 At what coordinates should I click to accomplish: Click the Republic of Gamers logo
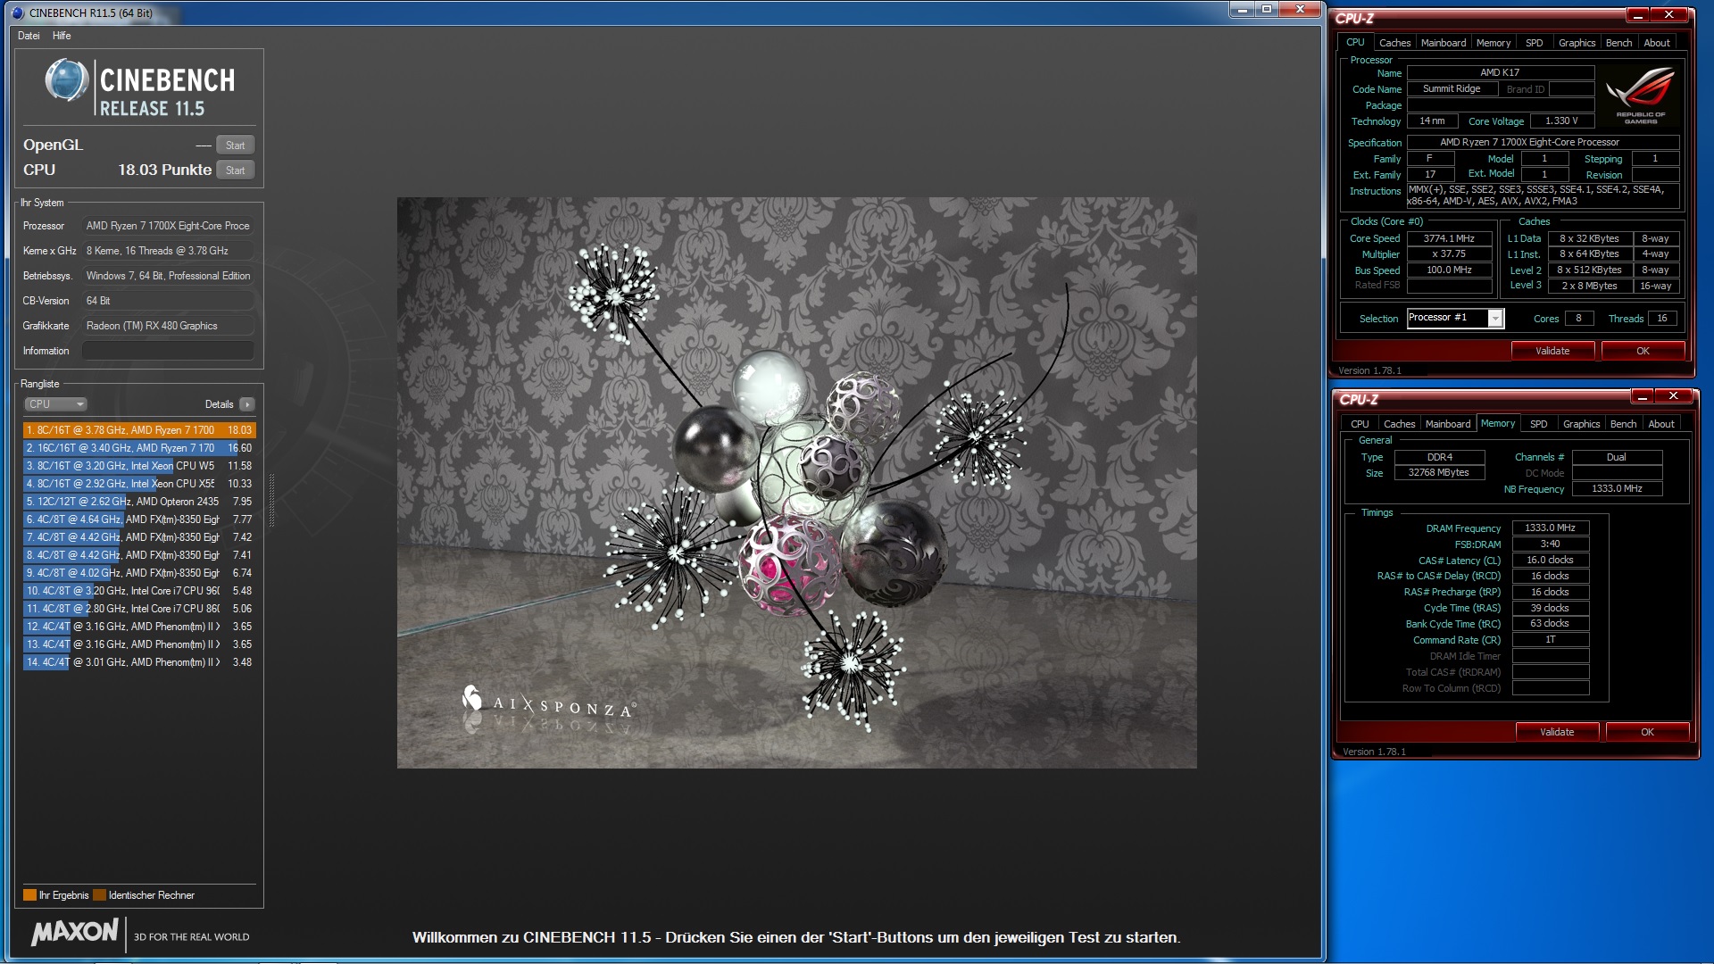click(x=1641, y=96)
